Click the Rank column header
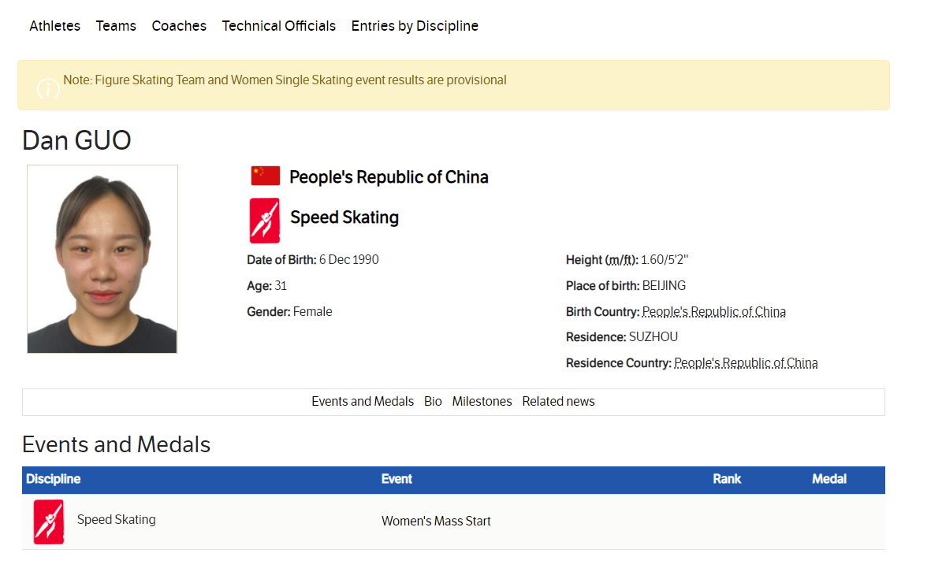The image size is (942, 568). (x=727, y=479)
